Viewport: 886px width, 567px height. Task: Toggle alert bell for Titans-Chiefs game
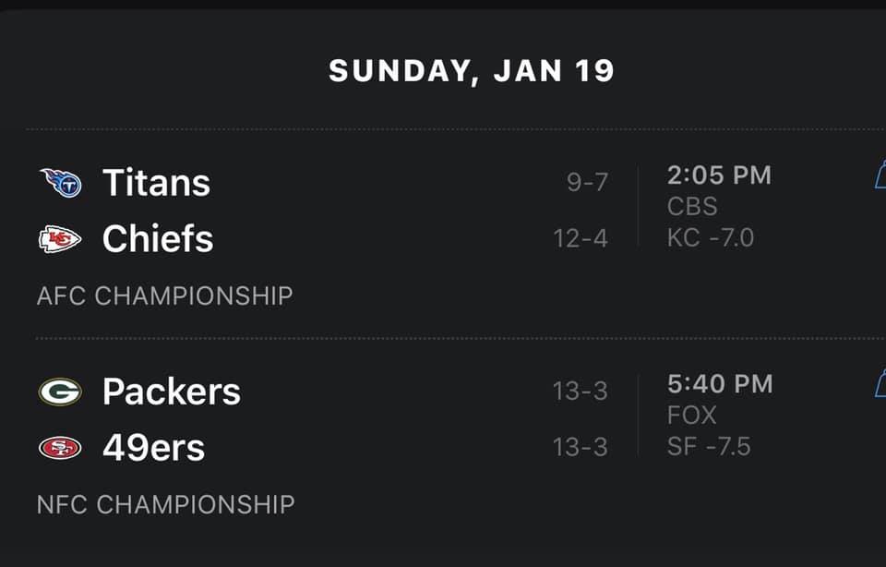(880, 175)
